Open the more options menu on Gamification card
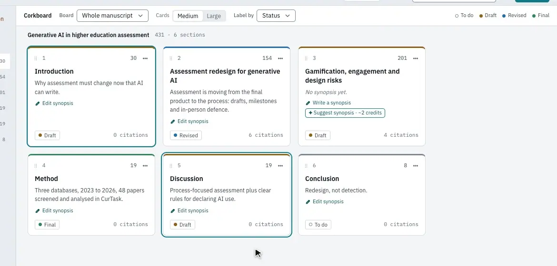557x266 pixels. coord(416,58)
